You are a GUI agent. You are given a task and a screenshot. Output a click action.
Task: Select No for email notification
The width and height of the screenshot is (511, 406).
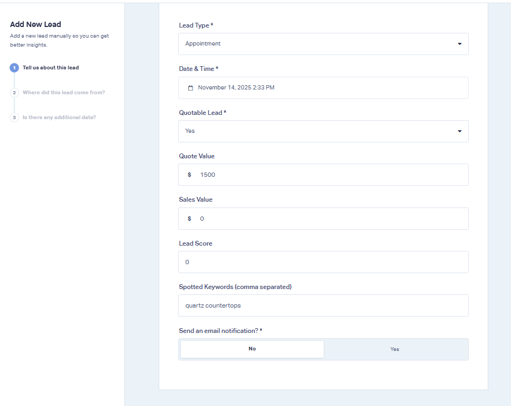pyautogui.click(x=252, y=349)
